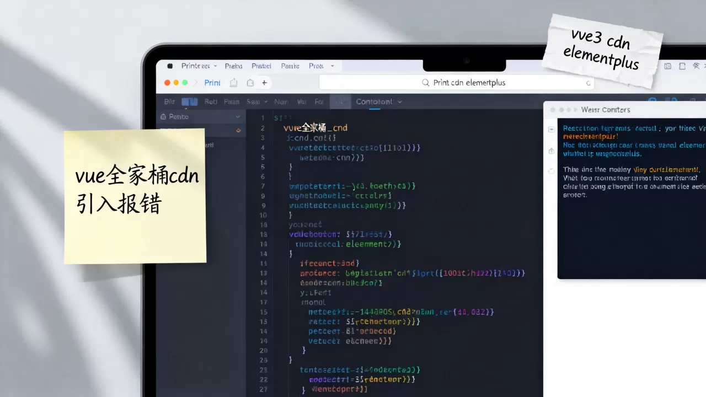
Task: Click the blue panel icon in the editor toolbar
Action: 189,102
